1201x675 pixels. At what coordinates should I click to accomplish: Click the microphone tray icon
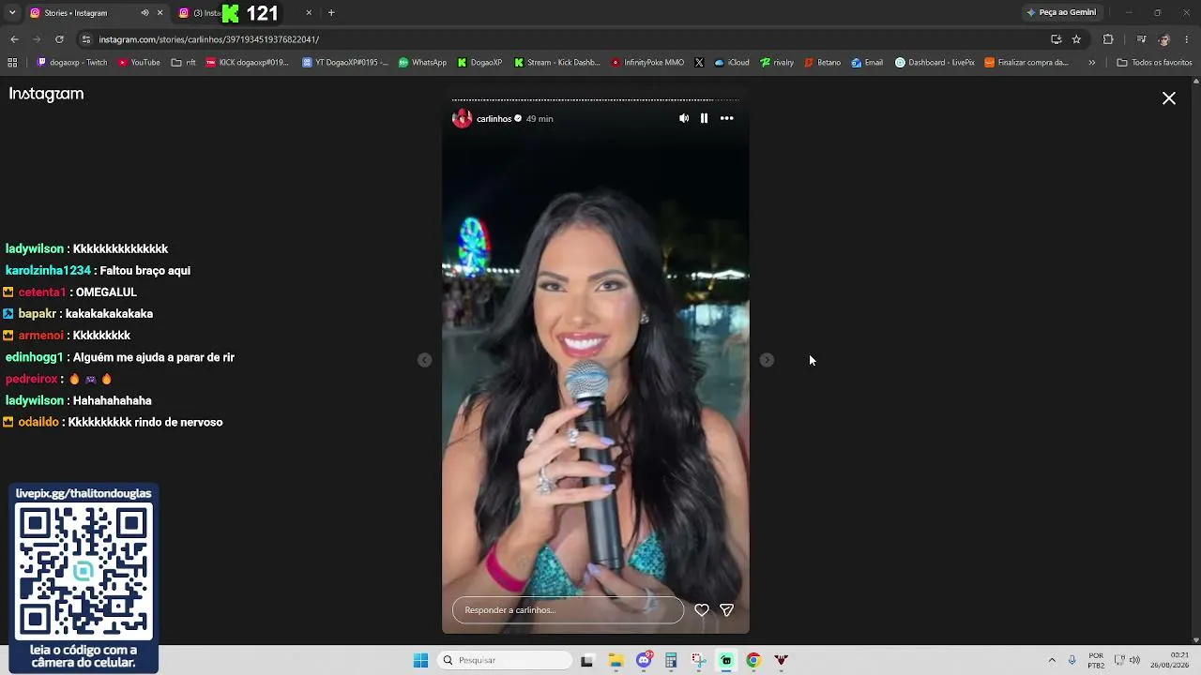pyautogui.click(x=1072, y=660)
